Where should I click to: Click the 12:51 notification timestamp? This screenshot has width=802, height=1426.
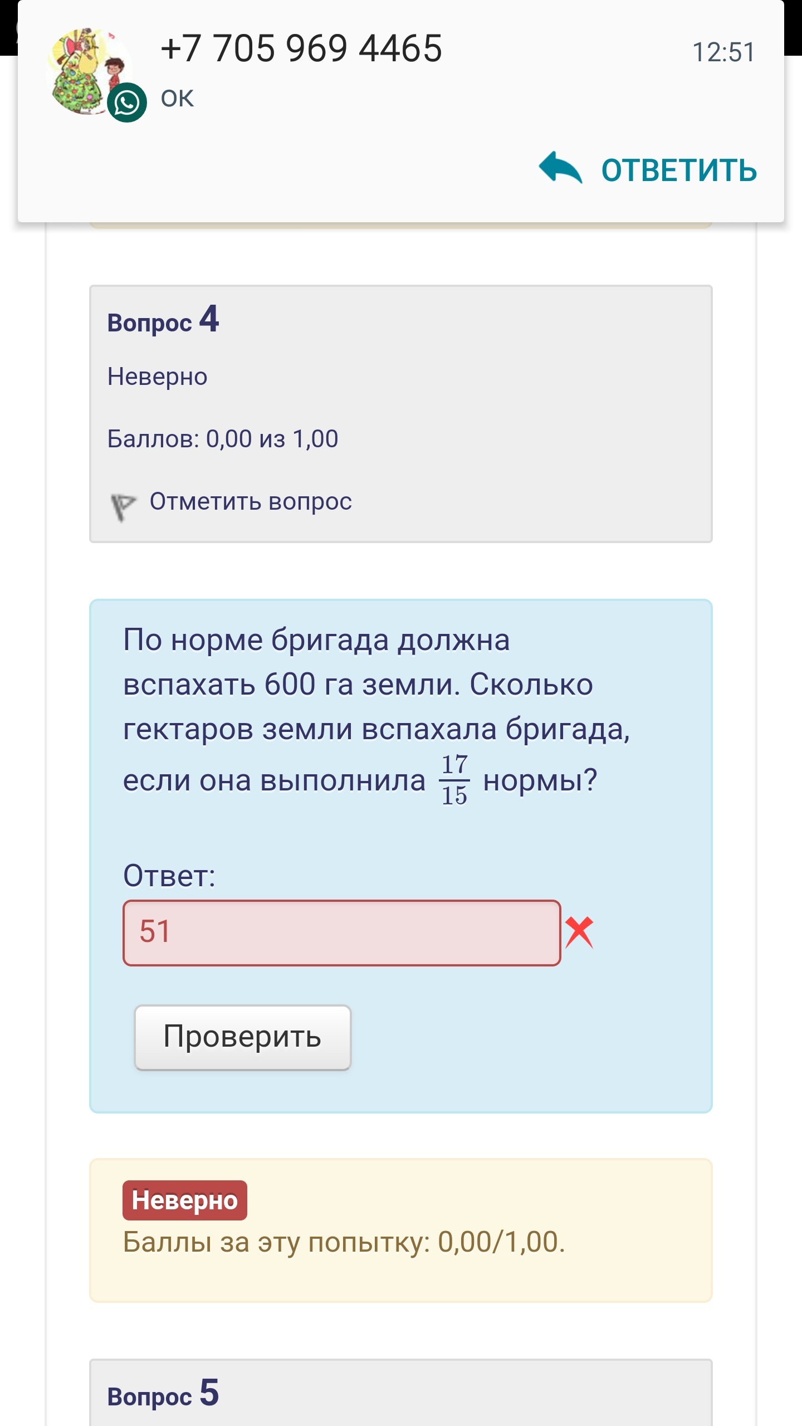coord(723,52)
